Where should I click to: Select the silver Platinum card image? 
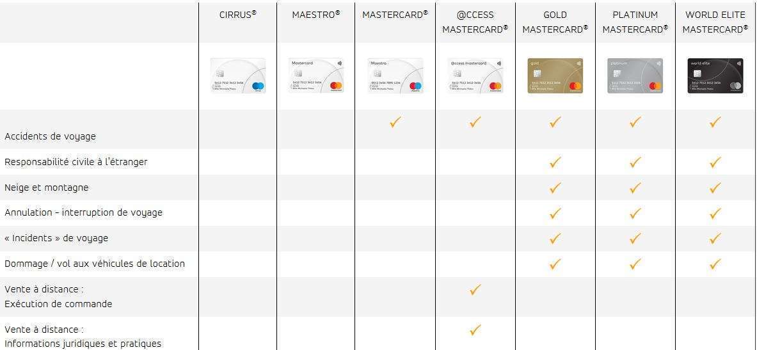[x=635, y=76]
